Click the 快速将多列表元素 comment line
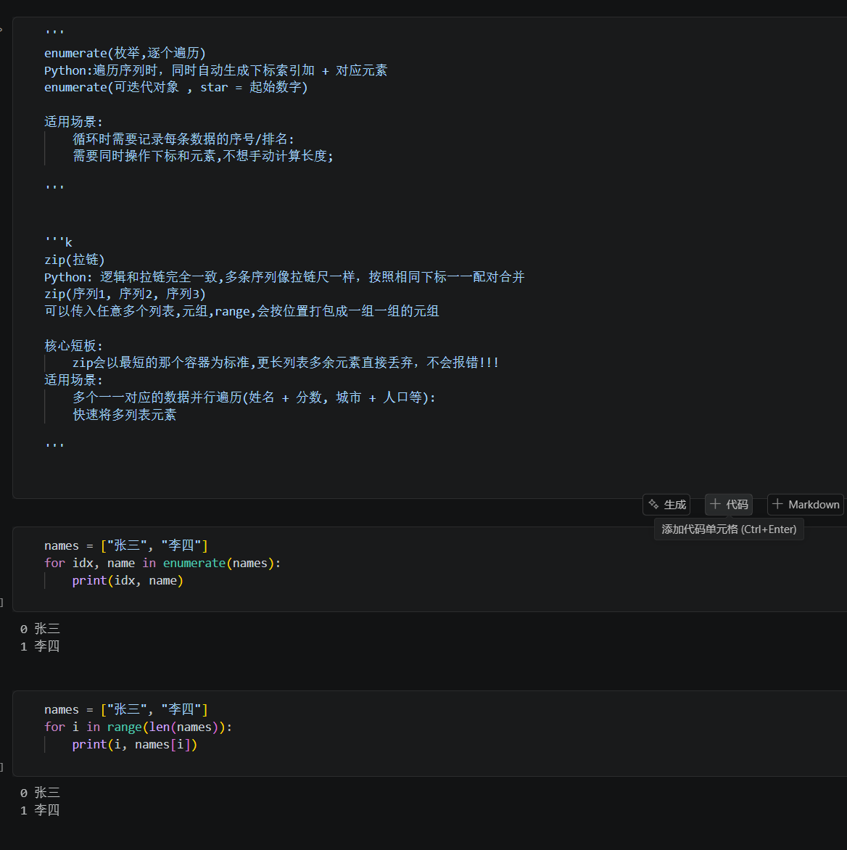 [125, 415]
